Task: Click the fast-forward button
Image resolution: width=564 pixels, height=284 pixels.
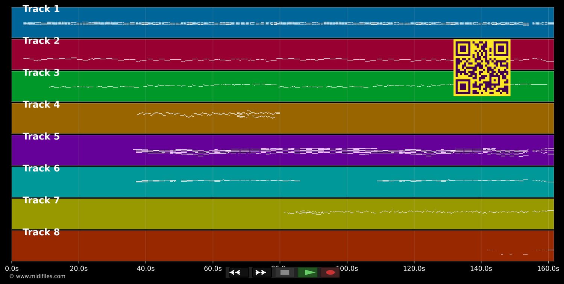Action: [x=261, y=272]
